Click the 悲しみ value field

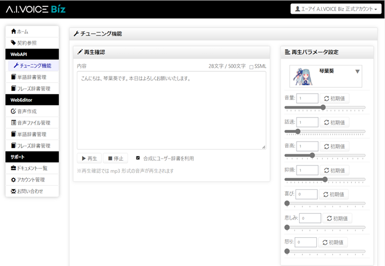coord(310,218)
